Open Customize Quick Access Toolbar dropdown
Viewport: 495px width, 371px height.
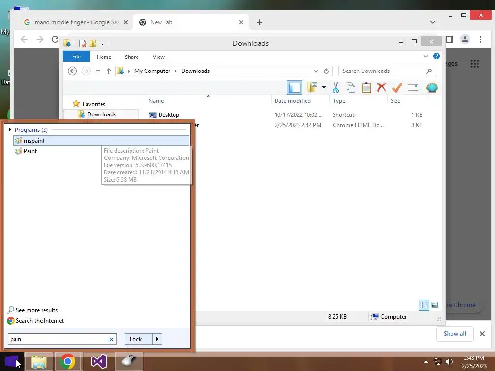[102, 43]
